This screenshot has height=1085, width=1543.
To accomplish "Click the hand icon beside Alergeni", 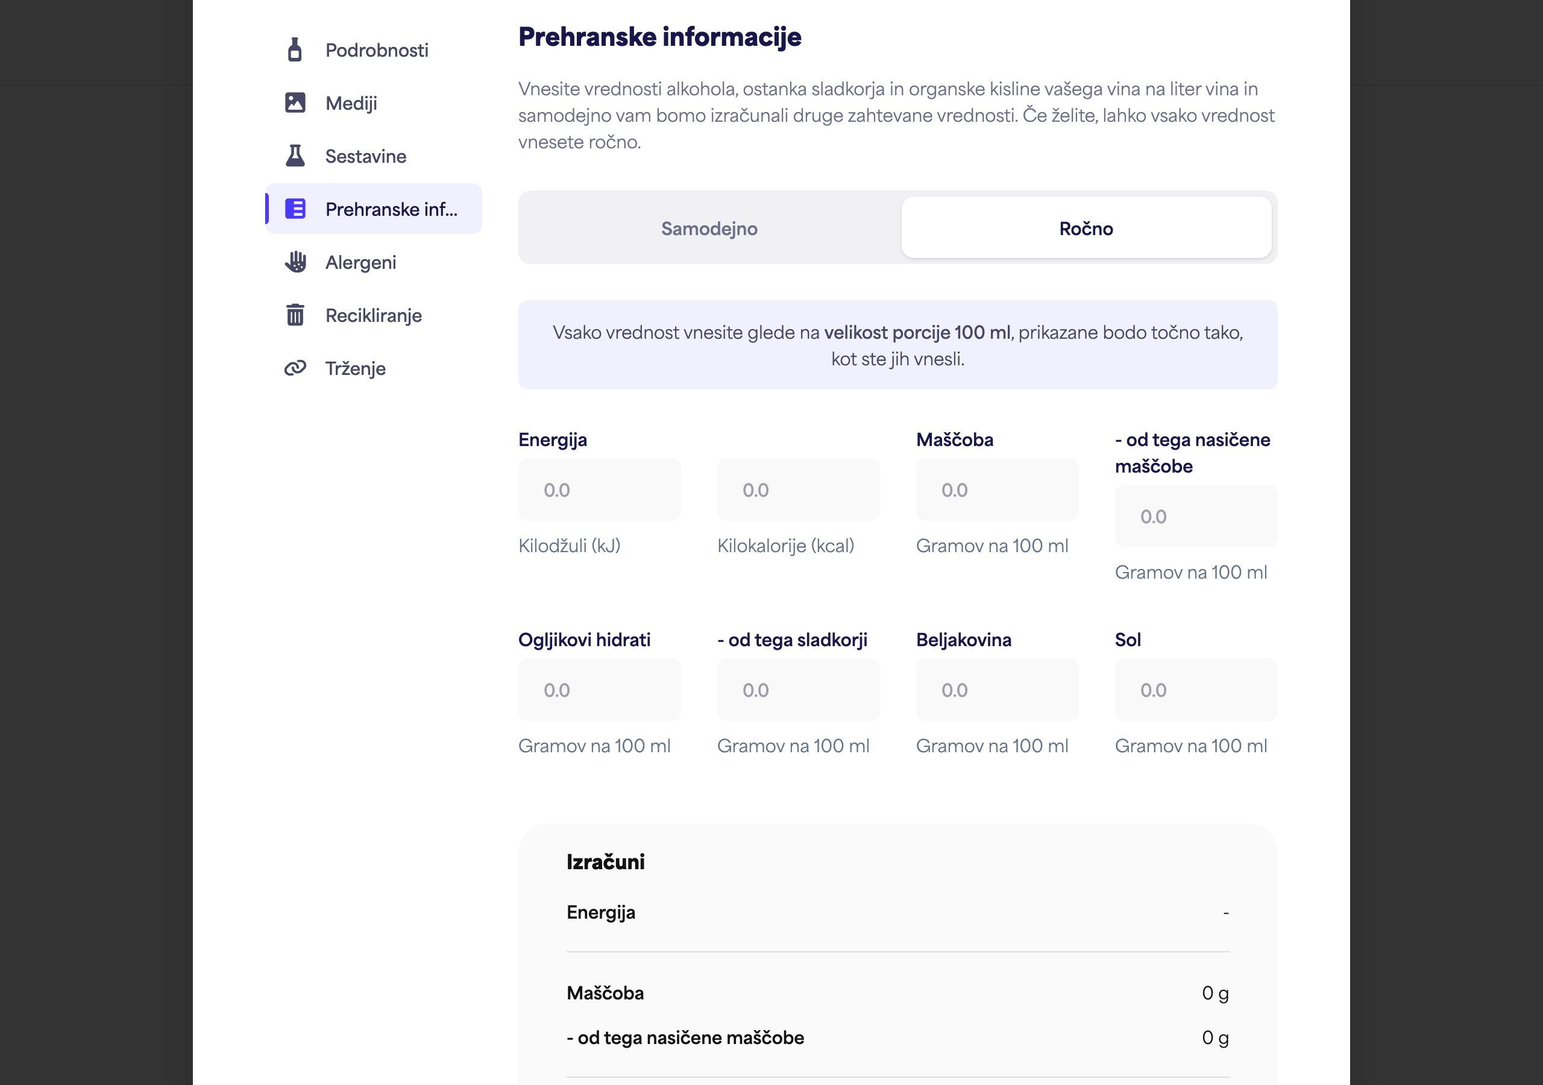I will pos(294,262).
